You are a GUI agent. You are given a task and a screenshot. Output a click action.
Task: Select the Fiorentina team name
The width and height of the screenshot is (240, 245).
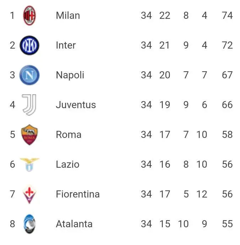(78, 194)
